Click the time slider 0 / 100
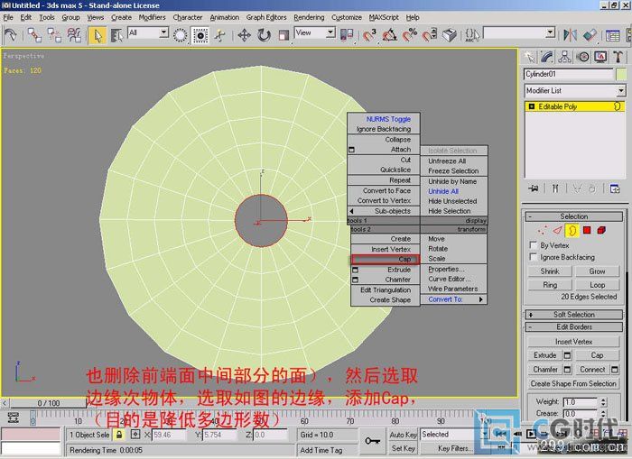The width and height of the screenshot is (632, 459). point(49,403)
